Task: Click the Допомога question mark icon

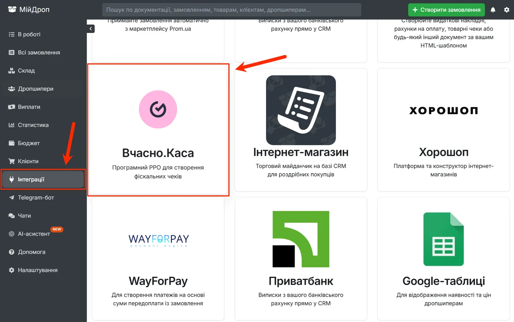Action: coord(11,252)
